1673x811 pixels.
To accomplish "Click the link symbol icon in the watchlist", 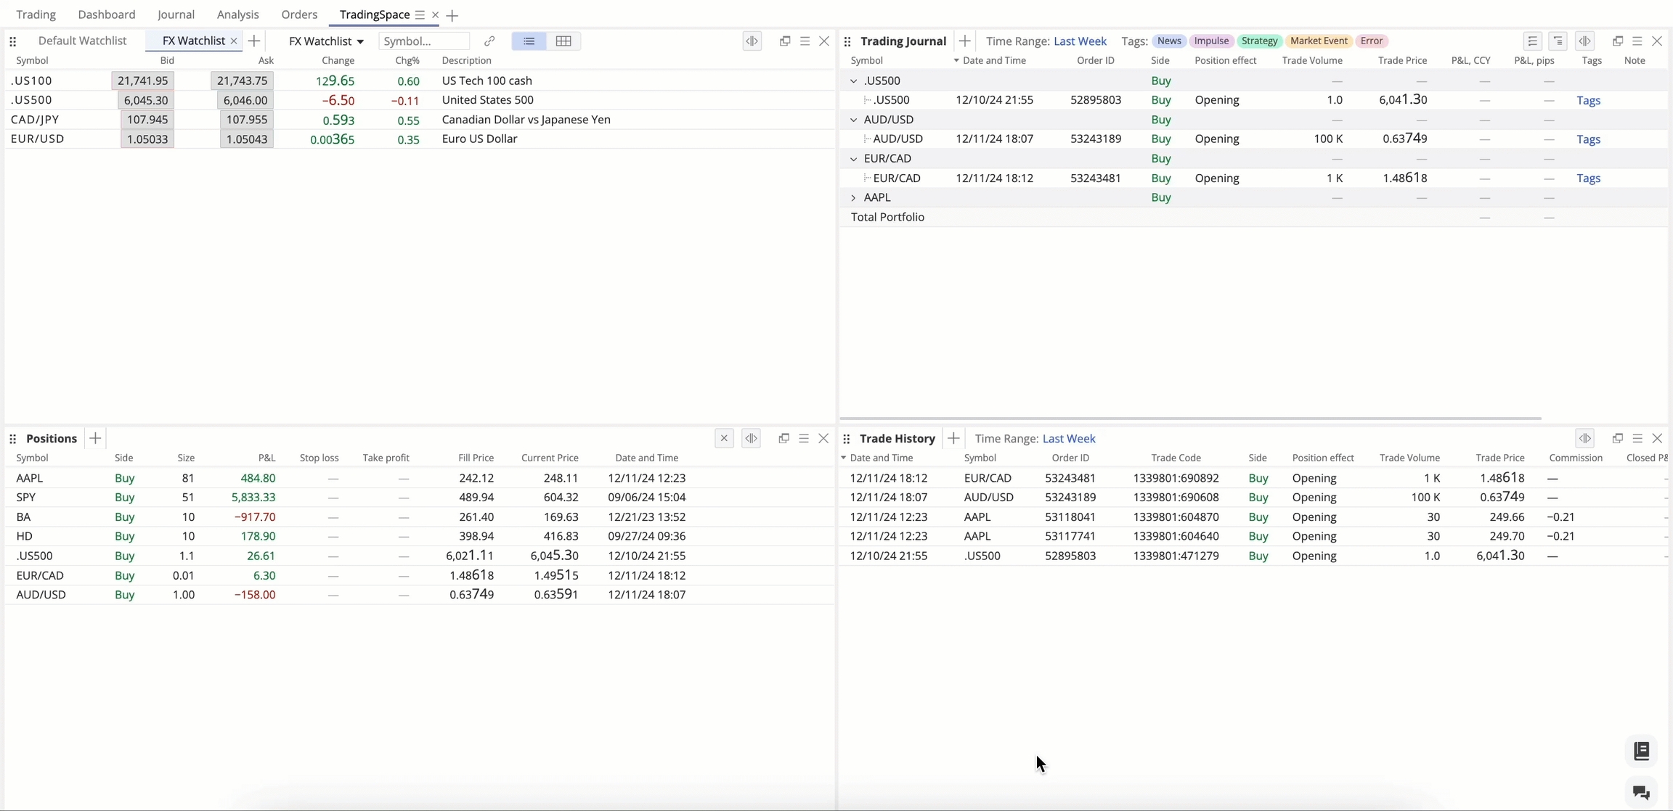I will (489, 41).
